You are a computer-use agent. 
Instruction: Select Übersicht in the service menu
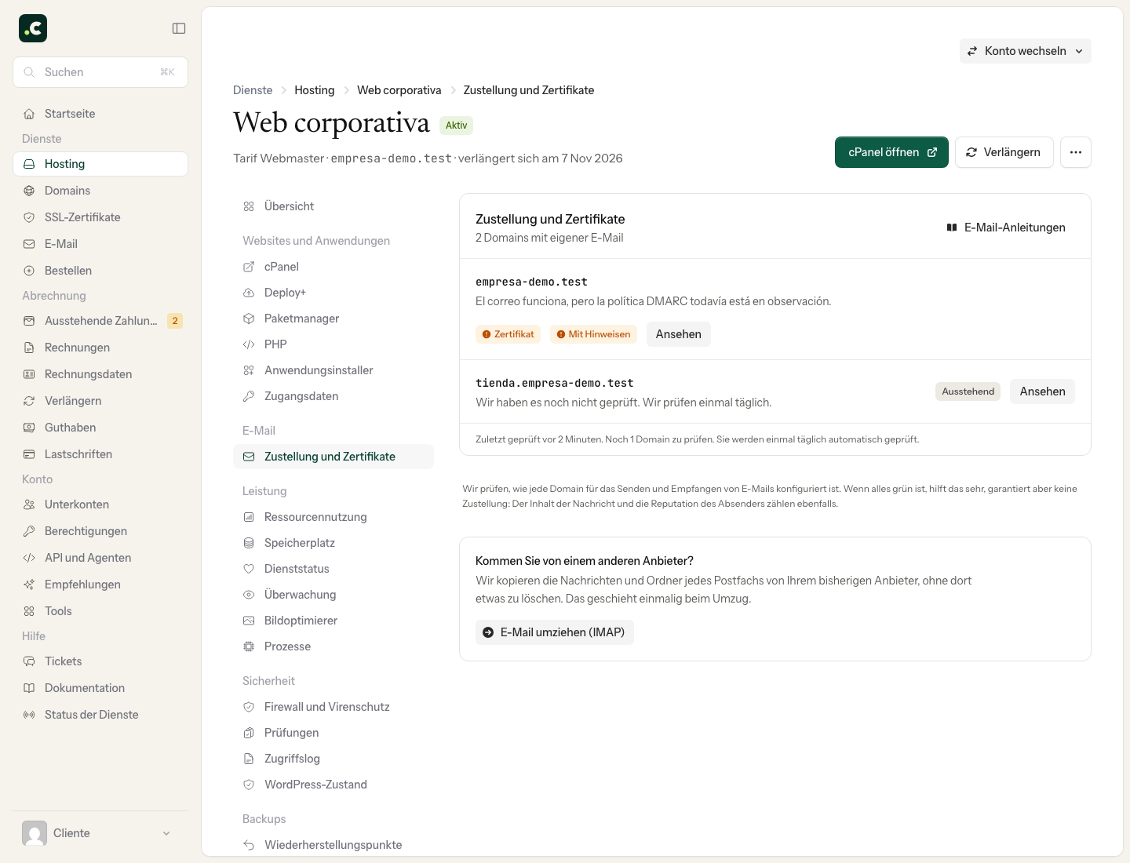(334, 206)
